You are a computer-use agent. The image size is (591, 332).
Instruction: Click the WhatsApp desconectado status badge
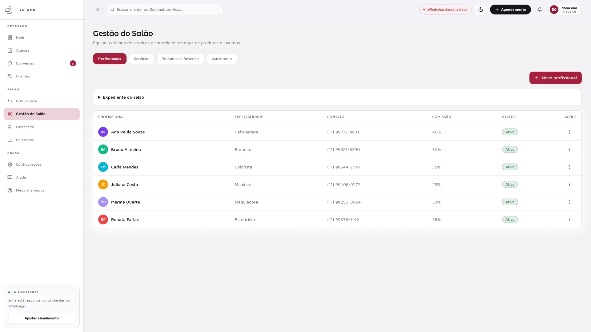[445, 10]
